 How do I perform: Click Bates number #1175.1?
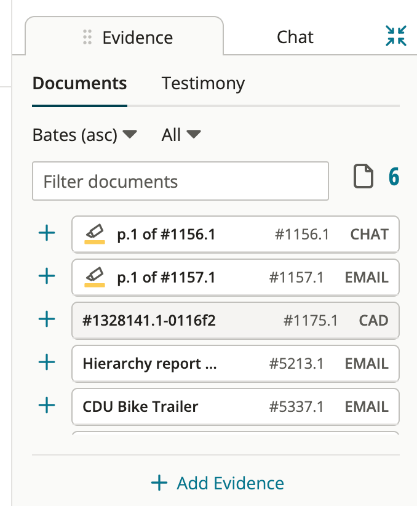coord(310,321)
